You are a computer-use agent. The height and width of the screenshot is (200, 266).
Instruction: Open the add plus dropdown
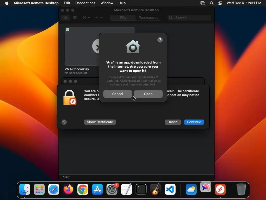[99, 17]
